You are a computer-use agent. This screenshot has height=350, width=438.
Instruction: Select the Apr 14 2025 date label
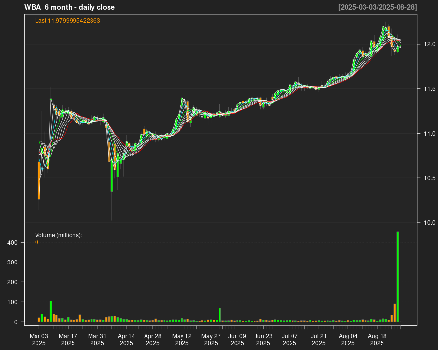click(x=127, y=339)
